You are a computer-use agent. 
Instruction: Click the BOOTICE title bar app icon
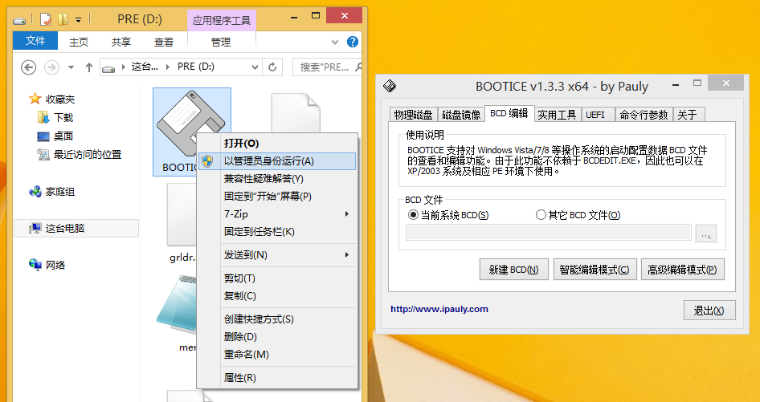390,86
